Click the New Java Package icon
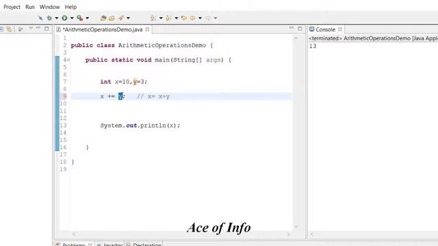The width and height of the screenshot is (438, 246). [x=103, y=18]
